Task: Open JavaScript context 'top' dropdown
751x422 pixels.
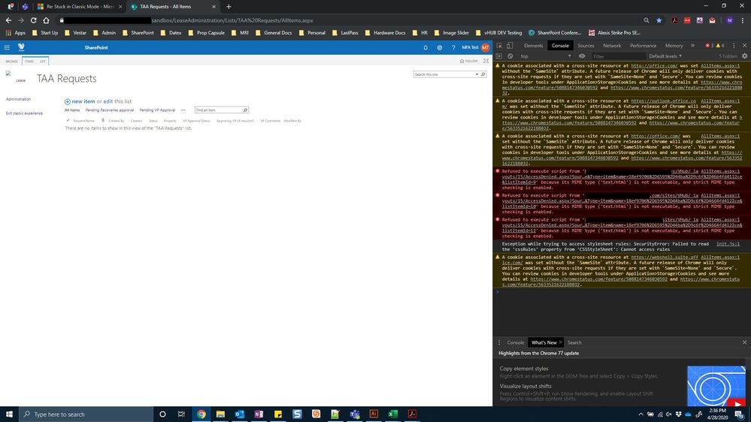Action: [x=546, y=56]
